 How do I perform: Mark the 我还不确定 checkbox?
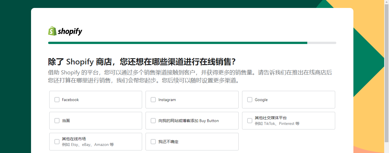click(x=153, y=142)
